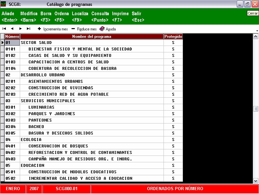Click Incrementa mes toolbar label

pyautogui.click(x=55, y=29)
